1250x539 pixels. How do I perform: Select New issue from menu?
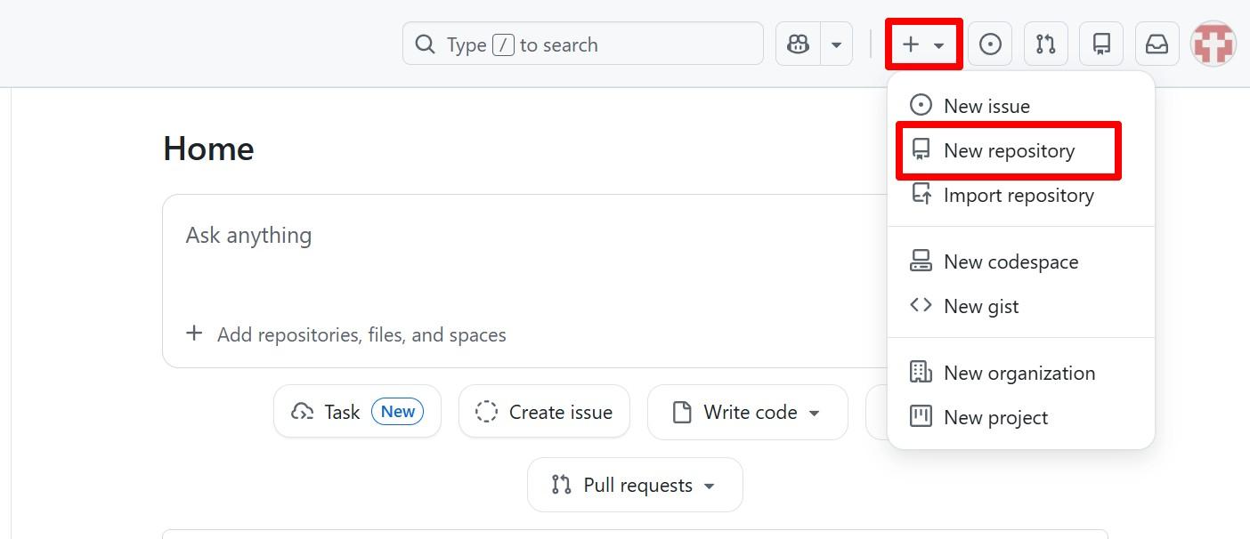click(986, 106)
